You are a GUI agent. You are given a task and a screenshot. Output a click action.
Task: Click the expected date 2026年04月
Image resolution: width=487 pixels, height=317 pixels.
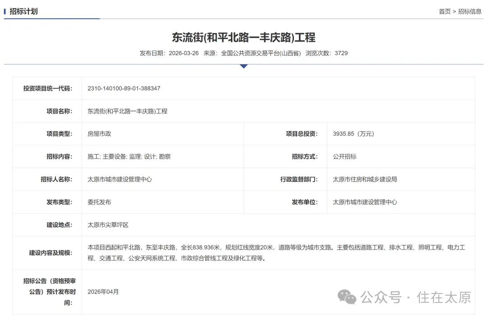(x=103, y=292)
